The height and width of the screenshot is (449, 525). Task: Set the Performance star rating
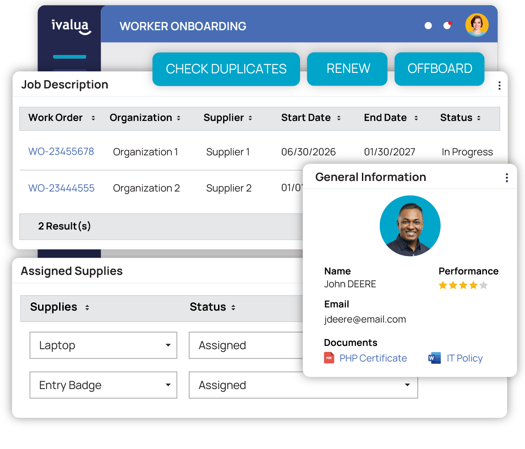coord(463,285)
